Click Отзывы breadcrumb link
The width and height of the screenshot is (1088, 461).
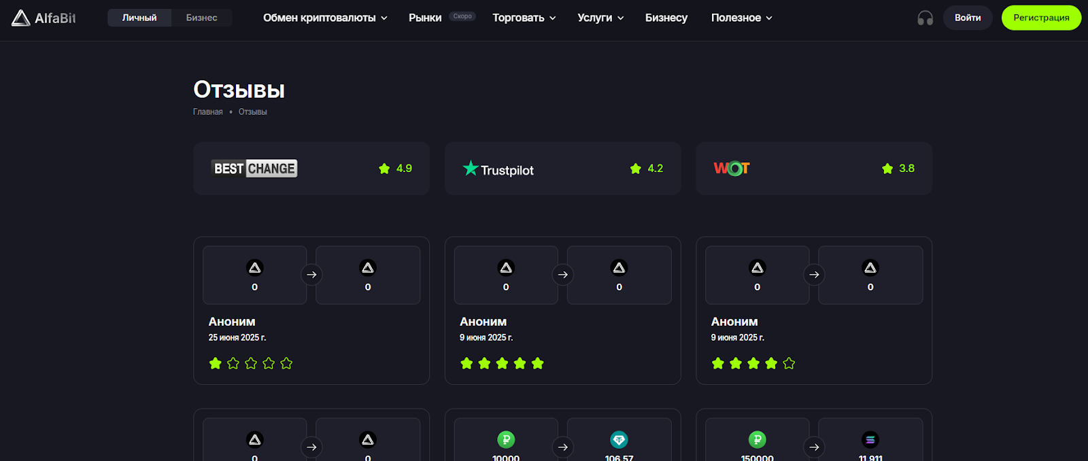252,112
